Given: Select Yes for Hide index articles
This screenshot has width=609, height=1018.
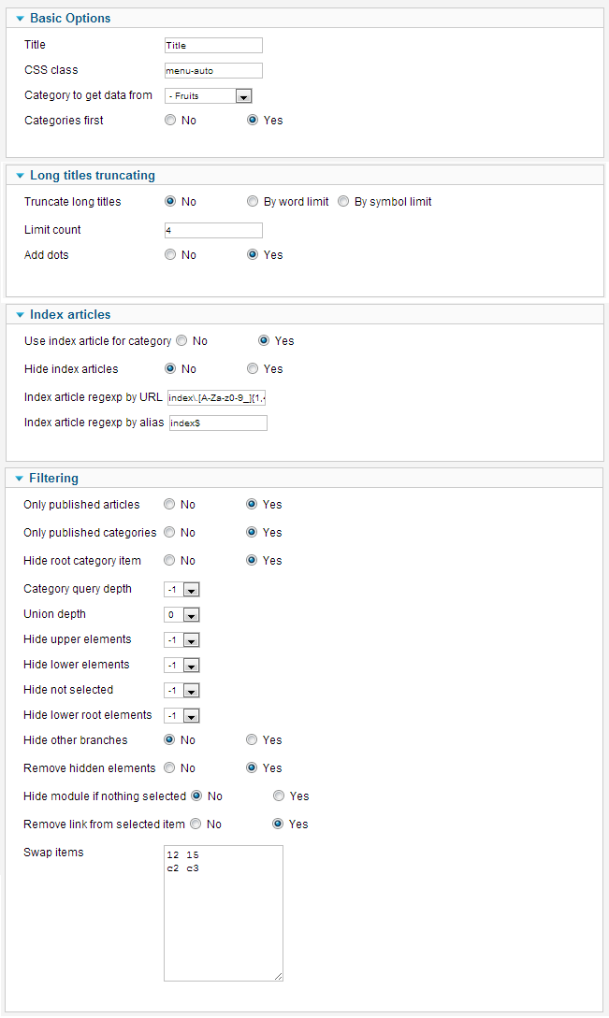Looking at the screenshot, I should pyautogui.click(x=253, y=368).
